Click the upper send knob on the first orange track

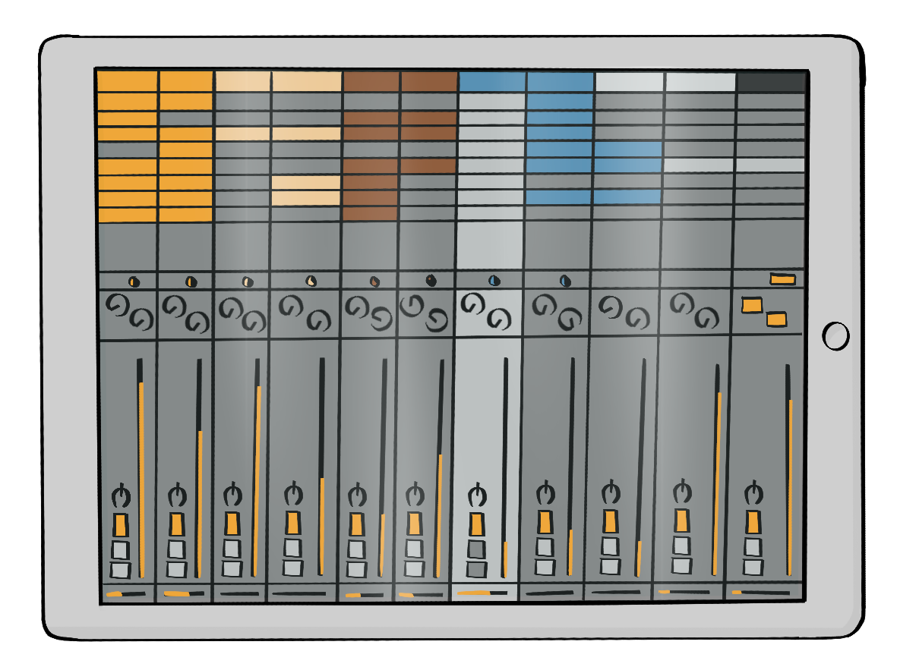click(x=118, y=305)
